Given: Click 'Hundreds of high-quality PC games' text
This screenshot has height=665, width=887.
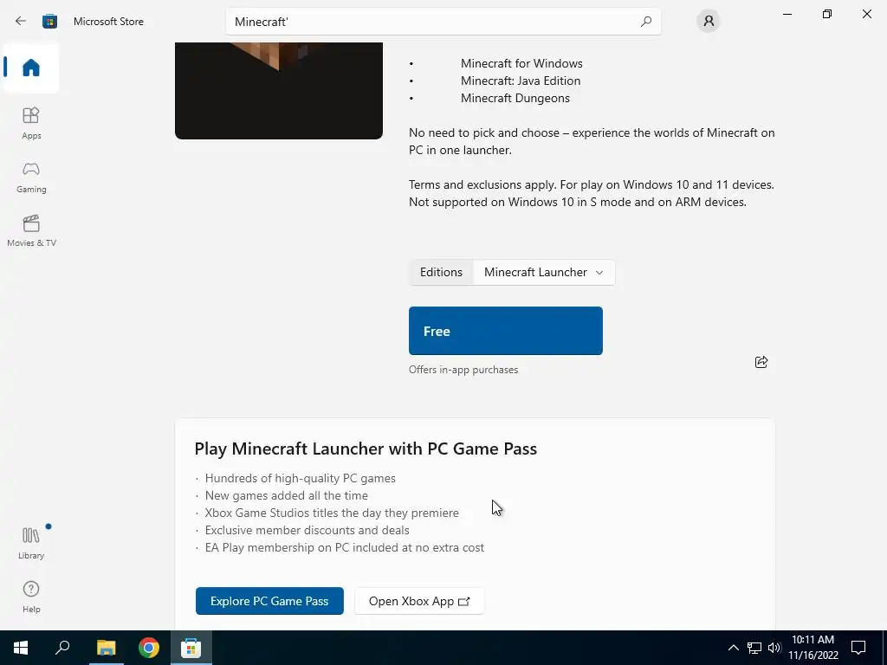Looking at the screenshot, I should 301,478.
